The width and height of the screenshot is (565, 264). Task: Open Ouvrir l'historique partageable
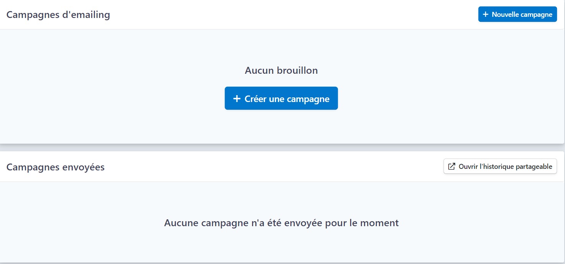pos(500,167)
